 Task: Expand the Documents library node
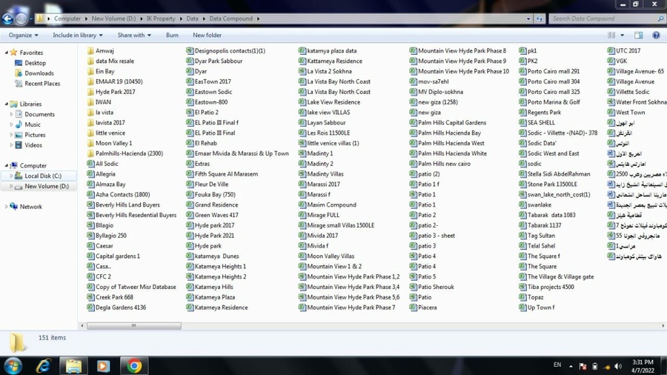pyautogui.click(x=11, y=114)
